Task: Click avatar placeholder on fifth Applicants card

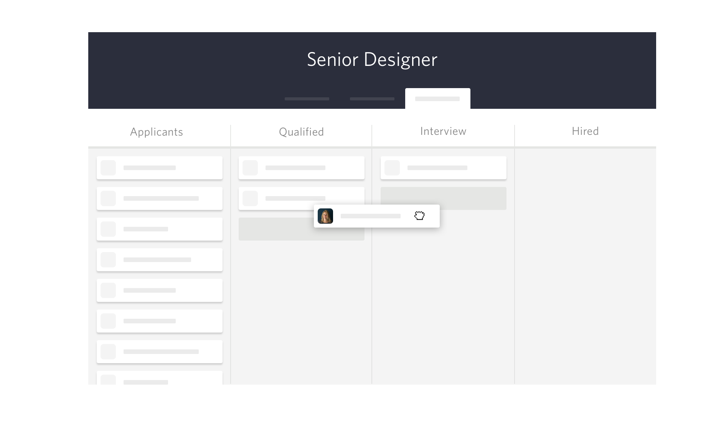Action: click(108, 290)
